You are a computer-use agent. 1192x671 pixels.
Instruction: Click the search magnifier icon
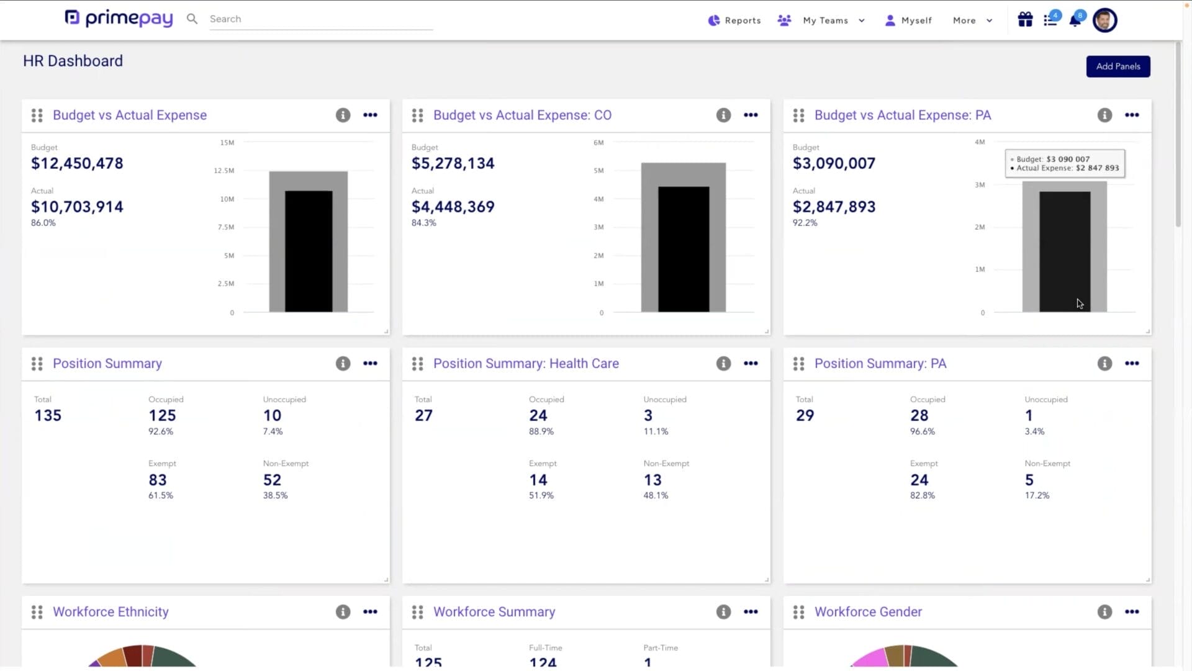pyautogui.click(x=192, y=19)
